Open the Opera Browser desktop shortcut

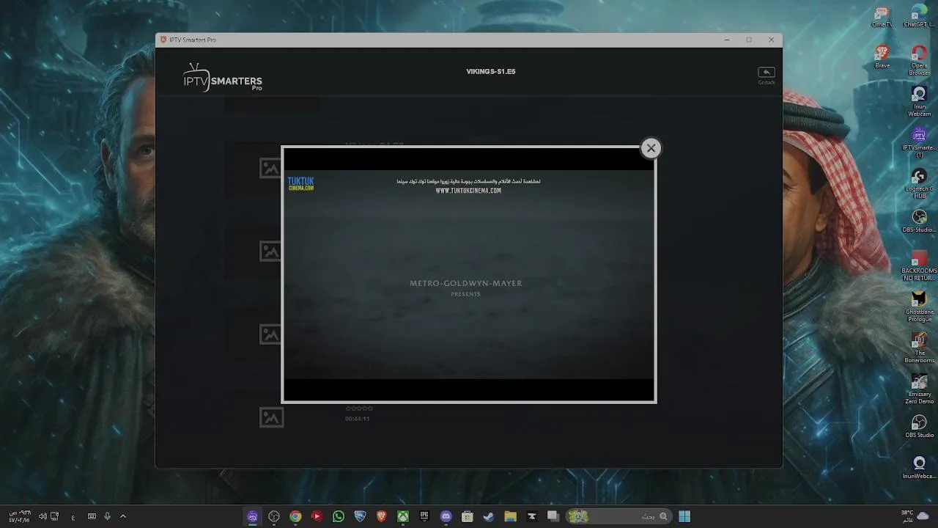click(x=919, y=60)
